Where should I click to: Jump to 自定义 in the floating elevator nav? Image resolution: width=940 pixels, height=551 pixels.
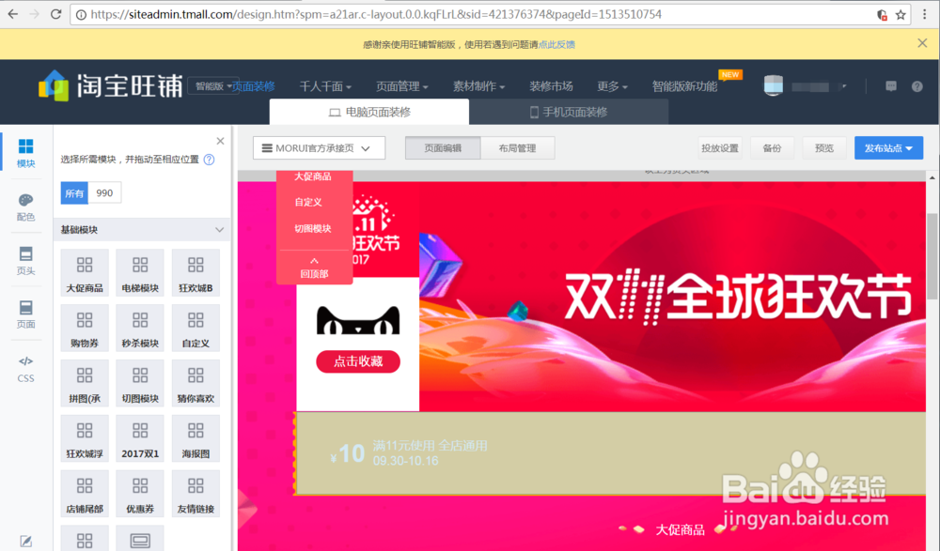click(308, 203)
